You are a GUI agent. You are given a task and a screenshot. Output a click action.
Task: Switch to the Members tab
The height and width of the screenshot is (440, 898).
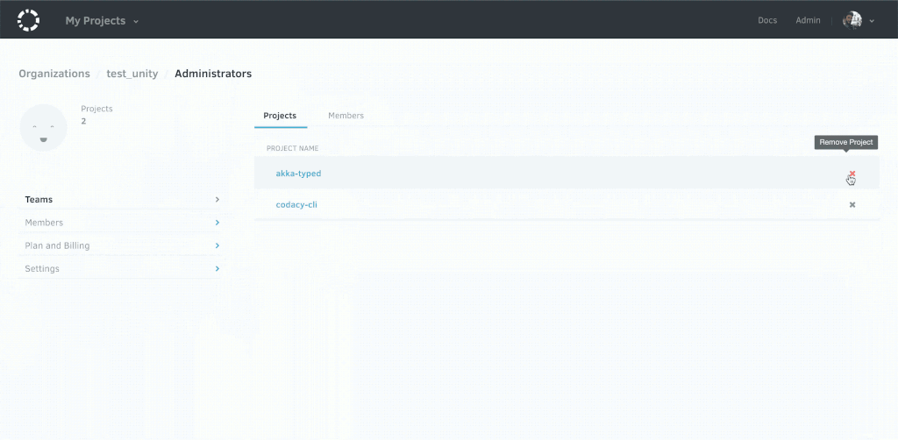click(346, 116)
